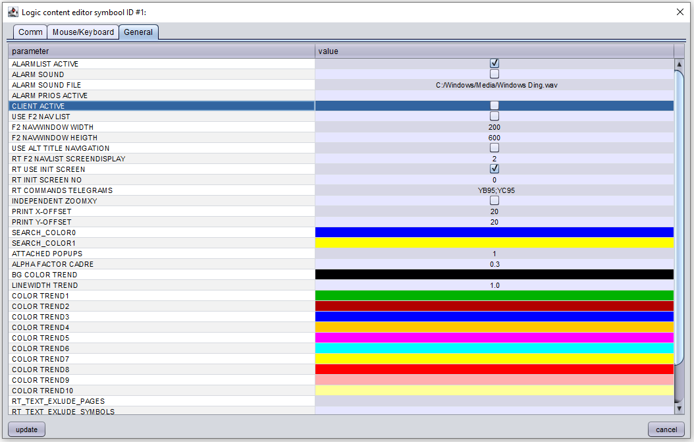694x442 pixels.
Task: Click the green COLOR TREND1 swatch
Action: tap(494, 295)
